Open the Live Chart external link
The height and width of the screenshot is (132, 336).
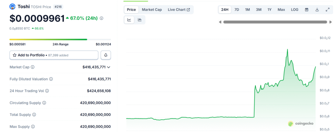pyautogui.click(x=179, y=10)
